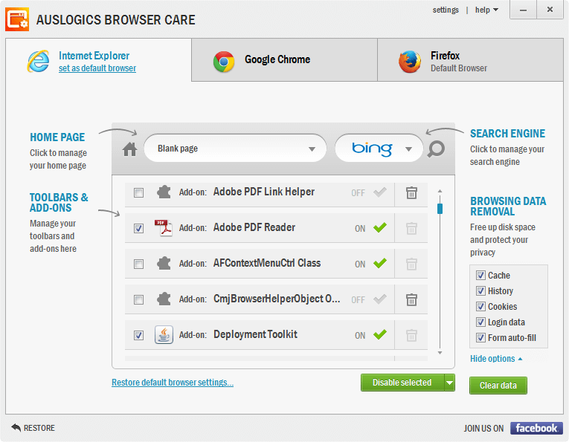
Task: Open the Facebook page button
Action: click(536, 428)
